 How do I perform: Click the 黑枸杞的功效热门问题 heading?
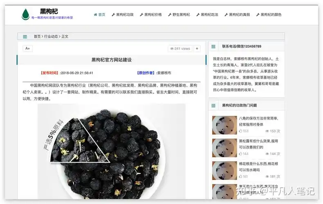[239, 106]
